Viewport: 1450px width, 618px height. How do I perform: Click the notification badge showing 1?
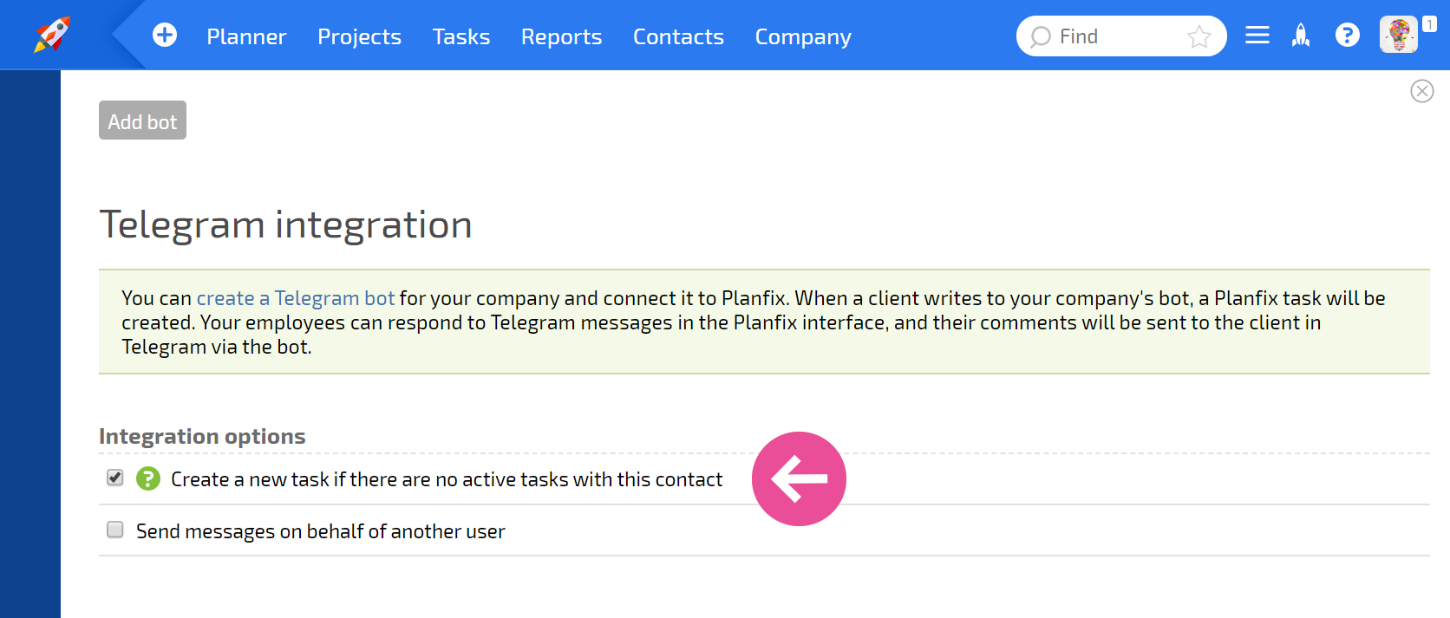[1428, 25]
